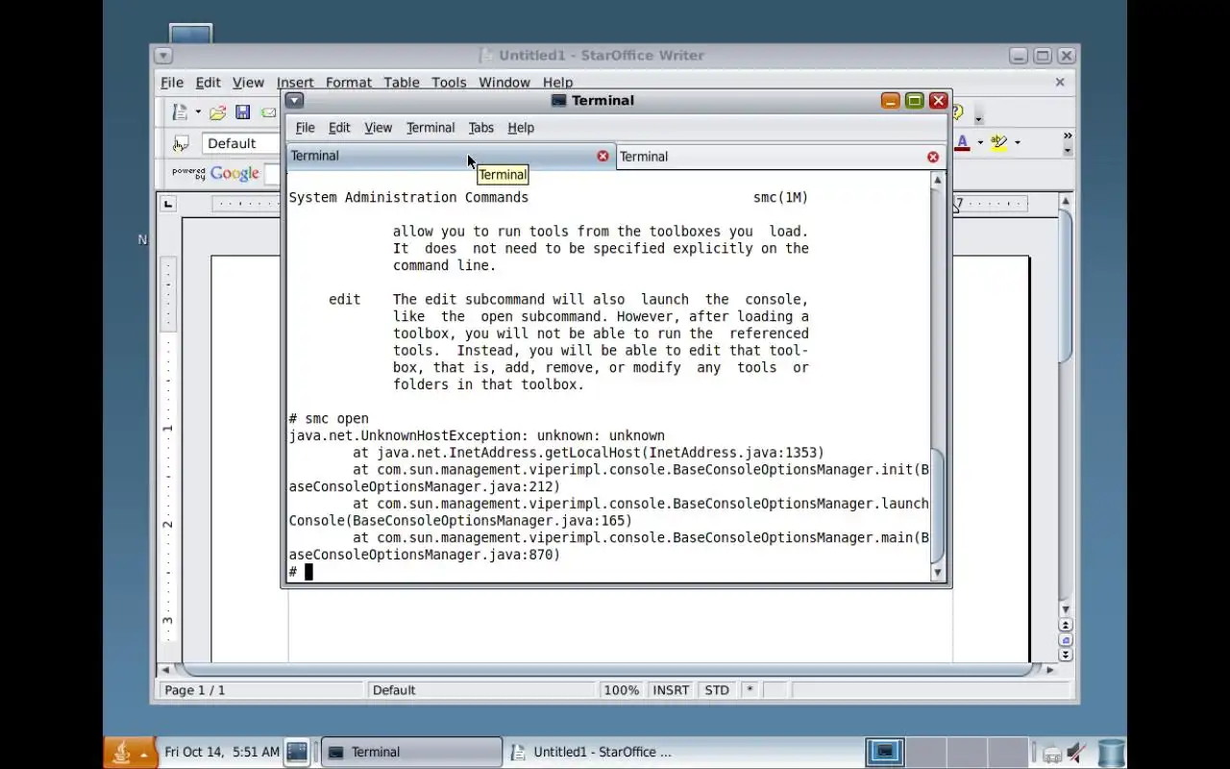
Task: Close the first Terminal tab with red X
Action: tap(603, 156)
